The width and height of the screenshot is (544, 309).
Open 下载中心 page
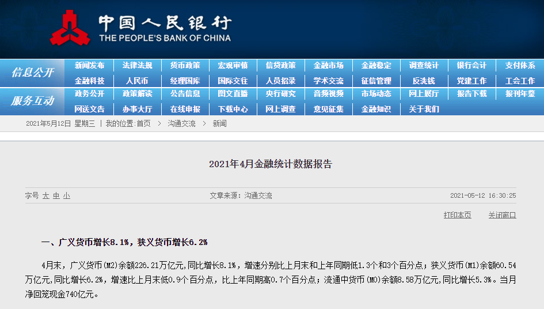click(x=233, y=109)
